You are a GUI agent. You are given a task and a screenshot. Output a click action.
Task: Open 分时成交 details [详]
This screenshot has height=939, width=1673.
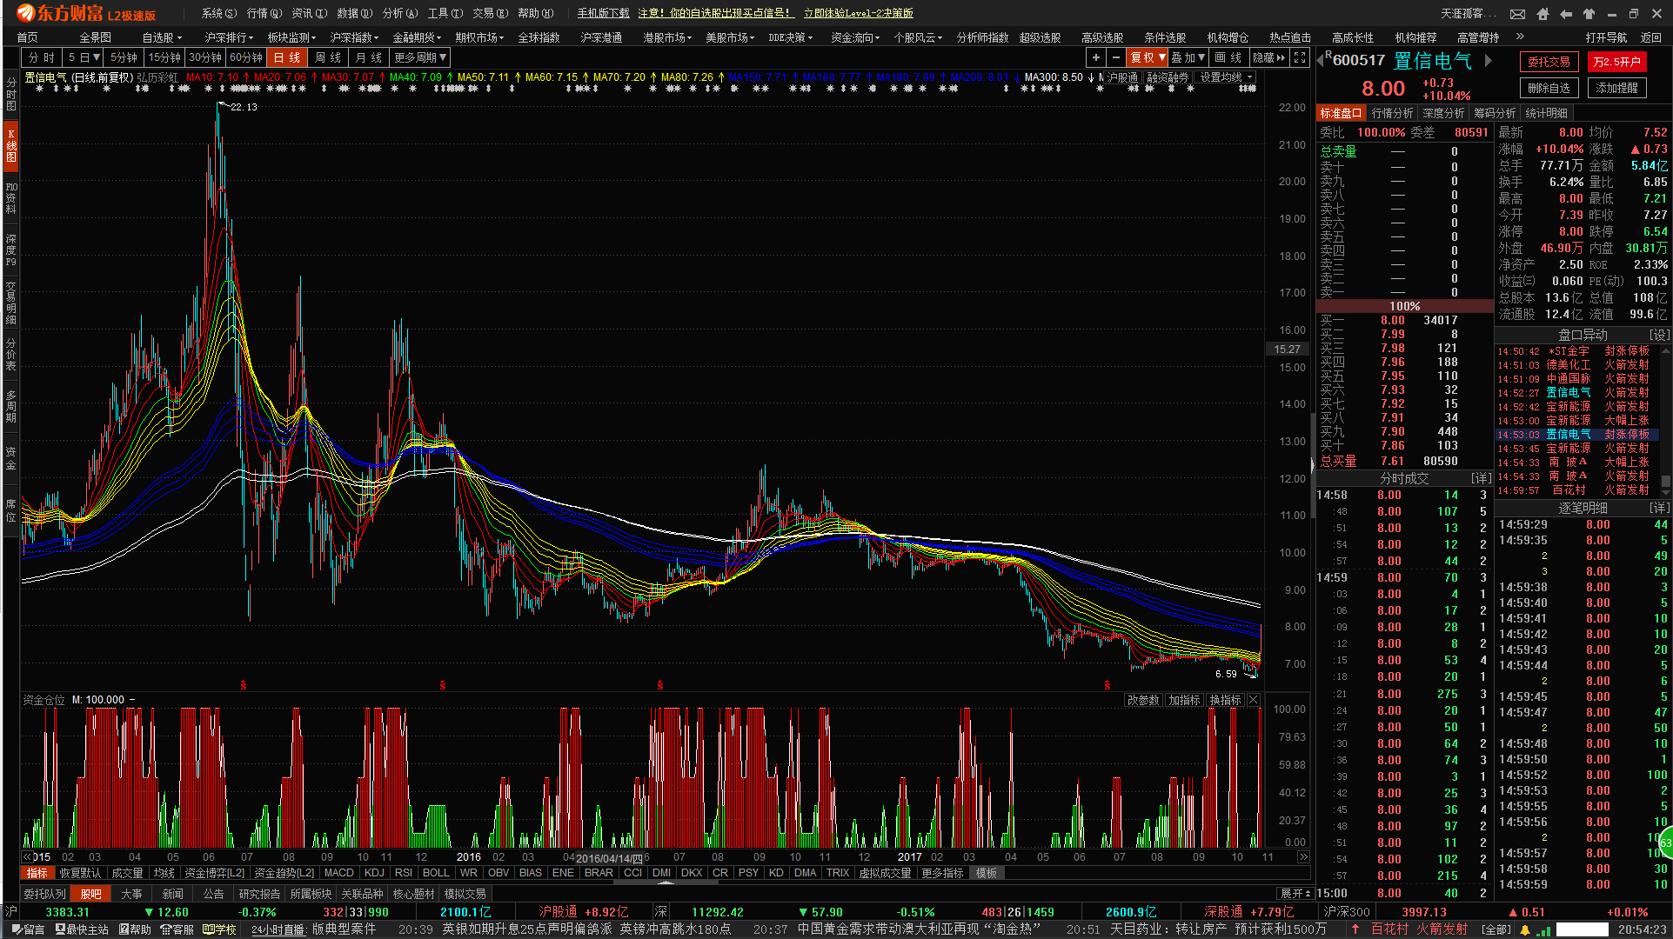click(1481, 478)
